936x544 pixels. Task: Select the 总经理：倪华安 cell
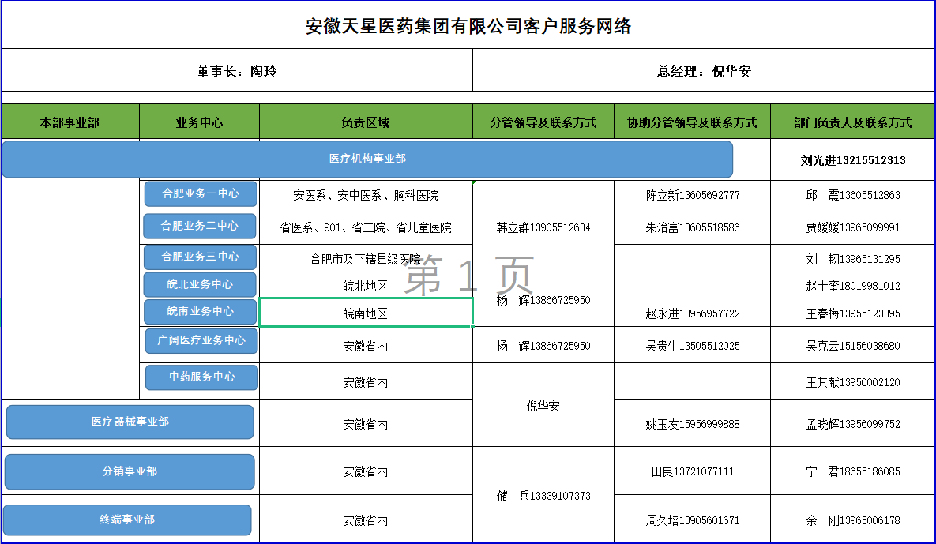pos(704,70)
